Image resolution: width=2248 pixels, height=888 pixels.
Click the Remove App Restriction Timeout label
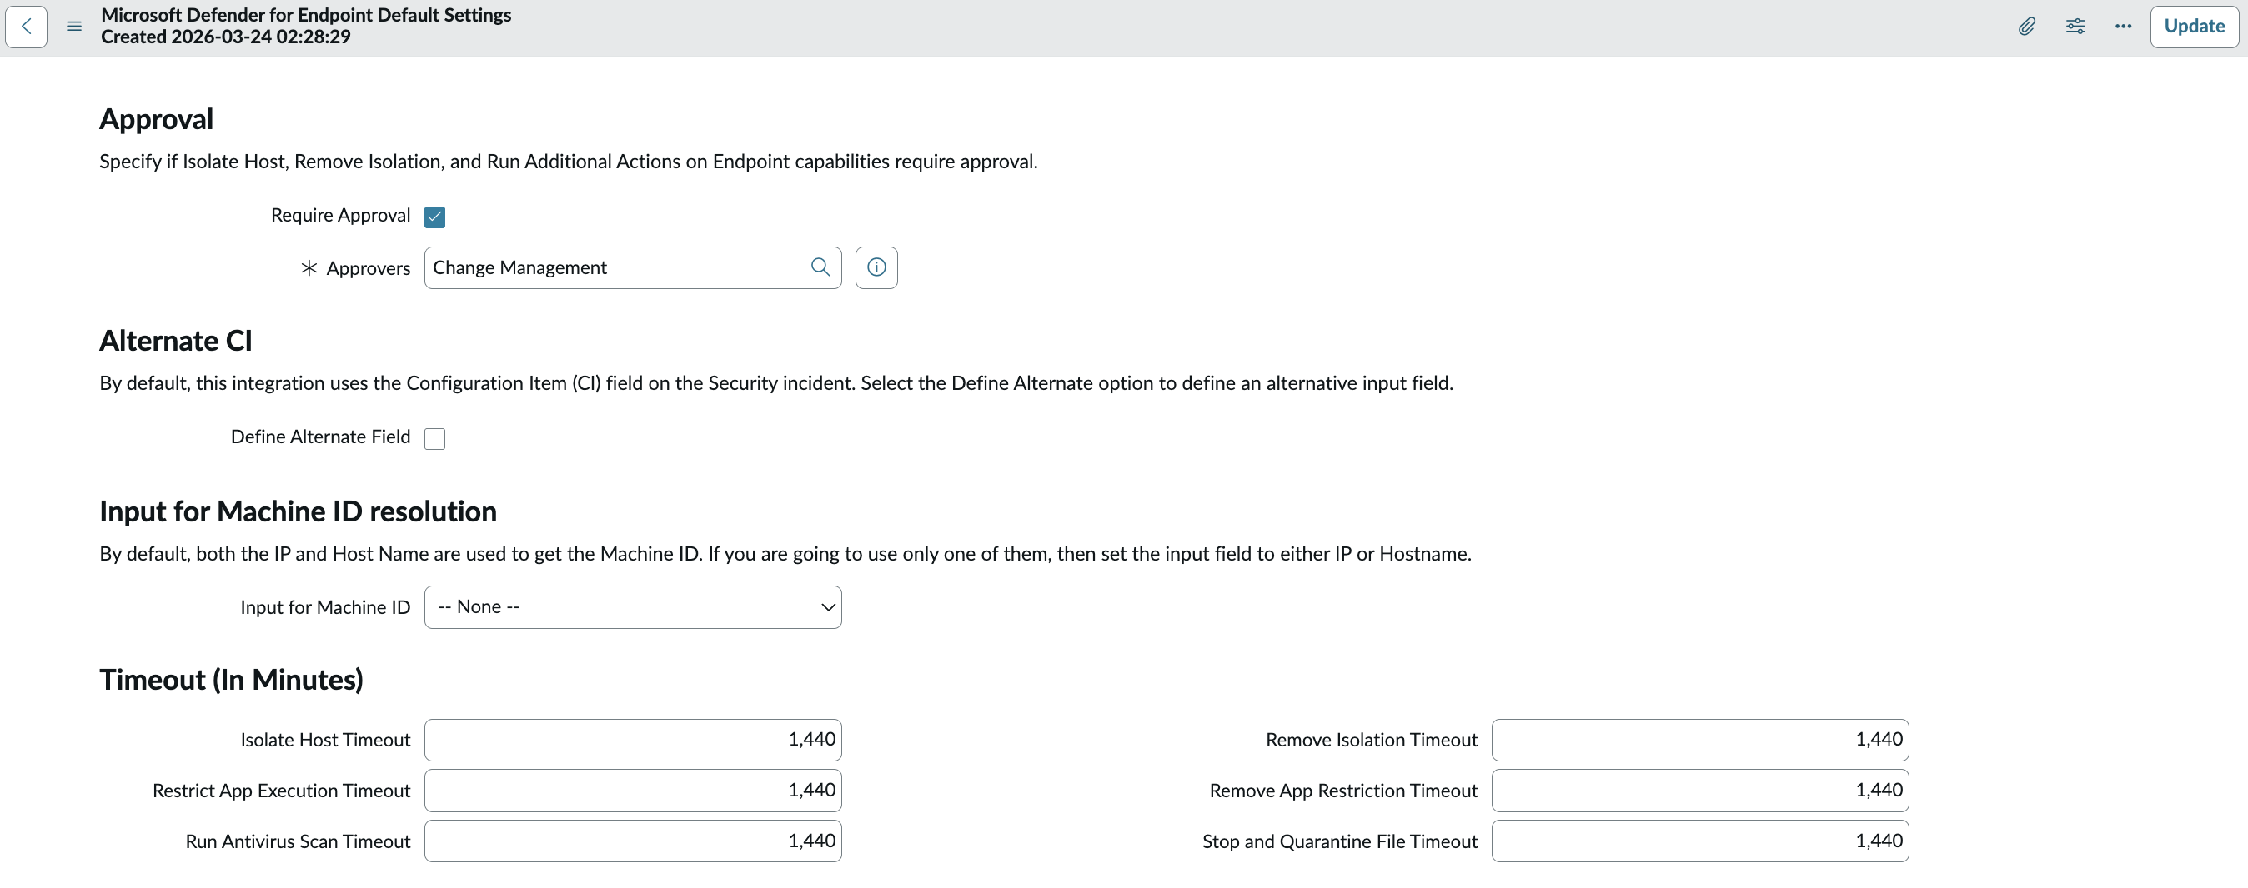[x=1344, y=791]
